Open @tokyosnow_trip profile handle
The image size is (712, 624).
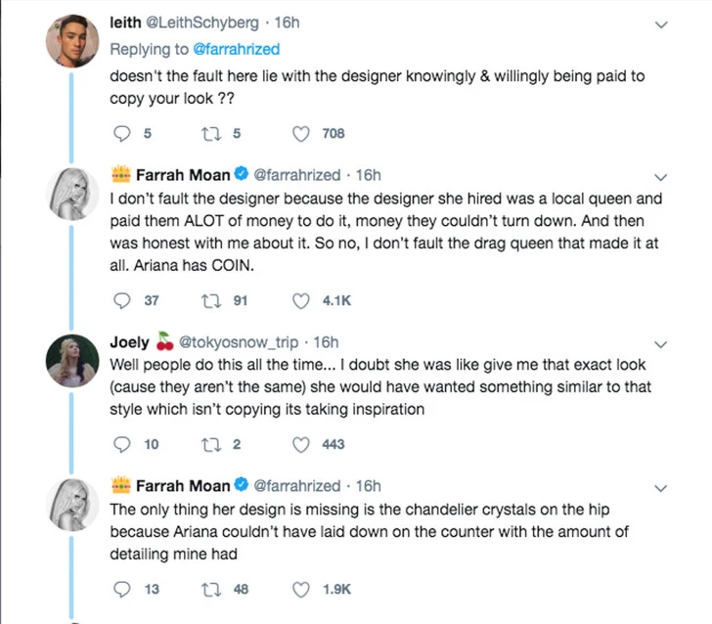[x=244, y=342]
